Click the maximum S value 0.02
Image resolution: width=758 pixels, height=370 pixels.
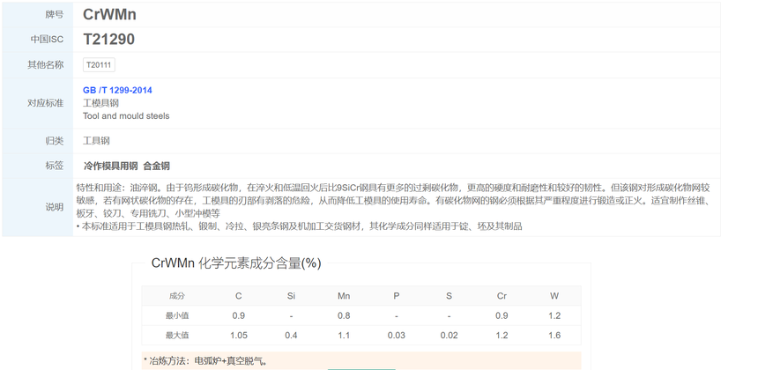click(450, 336)
